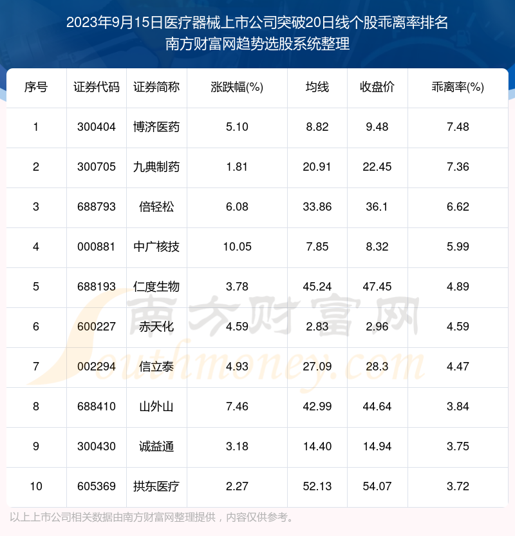Screen dimensions: 515x536
Task: Click 拱东医疗 moving average 52.13
Action: 317,486
